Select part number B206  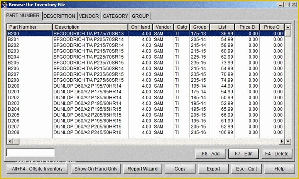click(14, 68)
